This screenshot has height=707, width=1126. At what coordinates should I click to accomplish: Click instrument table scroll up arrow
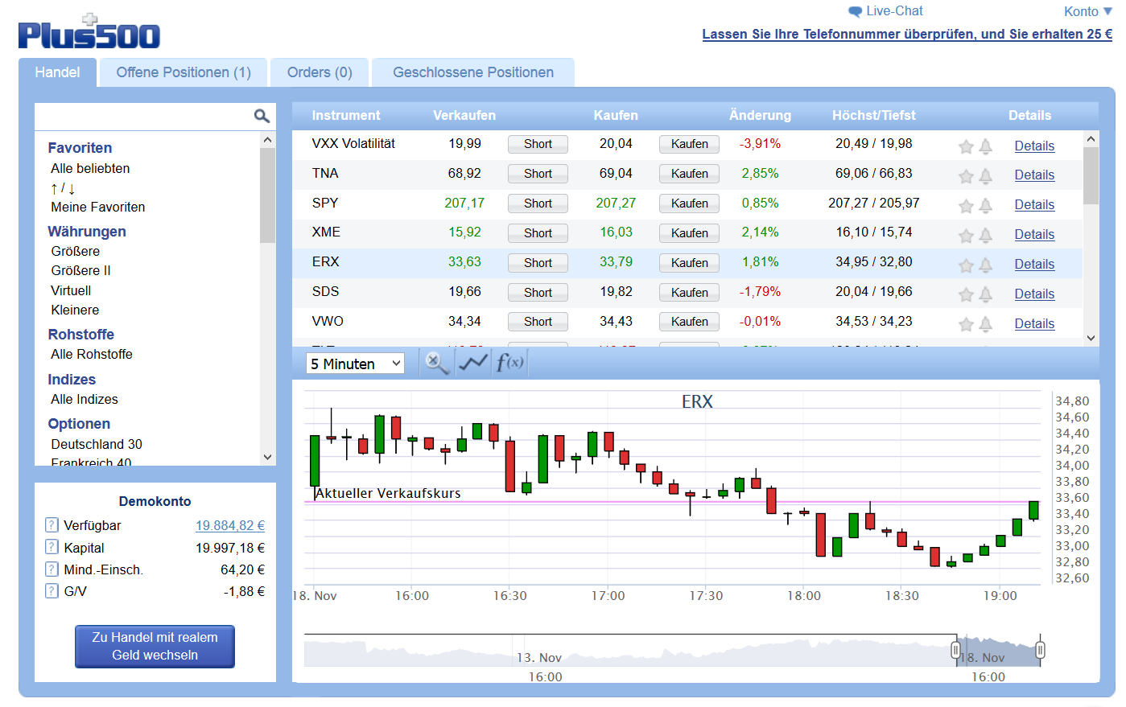coord(1091,139)
